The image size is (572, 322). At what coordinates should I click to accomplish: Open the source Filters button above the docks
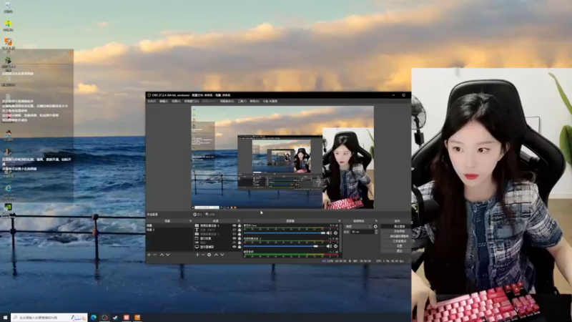(210, 214)
